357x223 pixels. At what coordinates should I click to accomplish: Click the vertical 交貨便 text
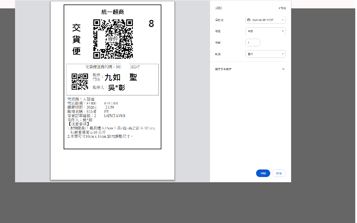[x=76, y=40]
